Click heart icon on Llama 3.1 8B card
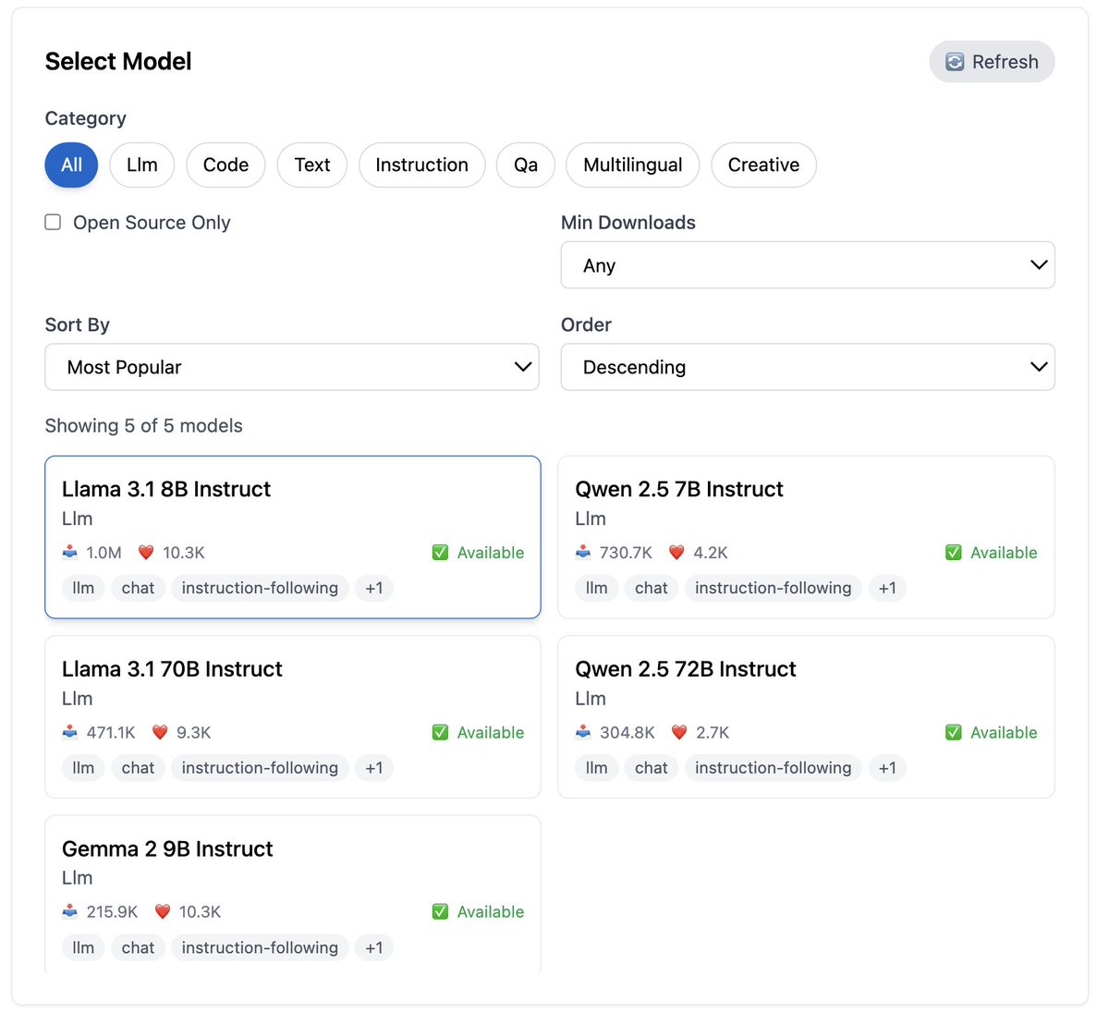Viewport: 1109px width, 1025px height. 146,553
